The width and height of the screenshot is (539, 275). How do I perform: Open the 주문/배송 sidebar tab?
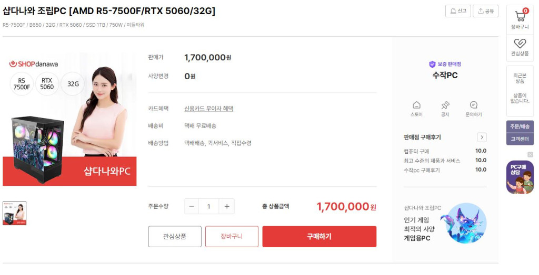coord(520,126)
